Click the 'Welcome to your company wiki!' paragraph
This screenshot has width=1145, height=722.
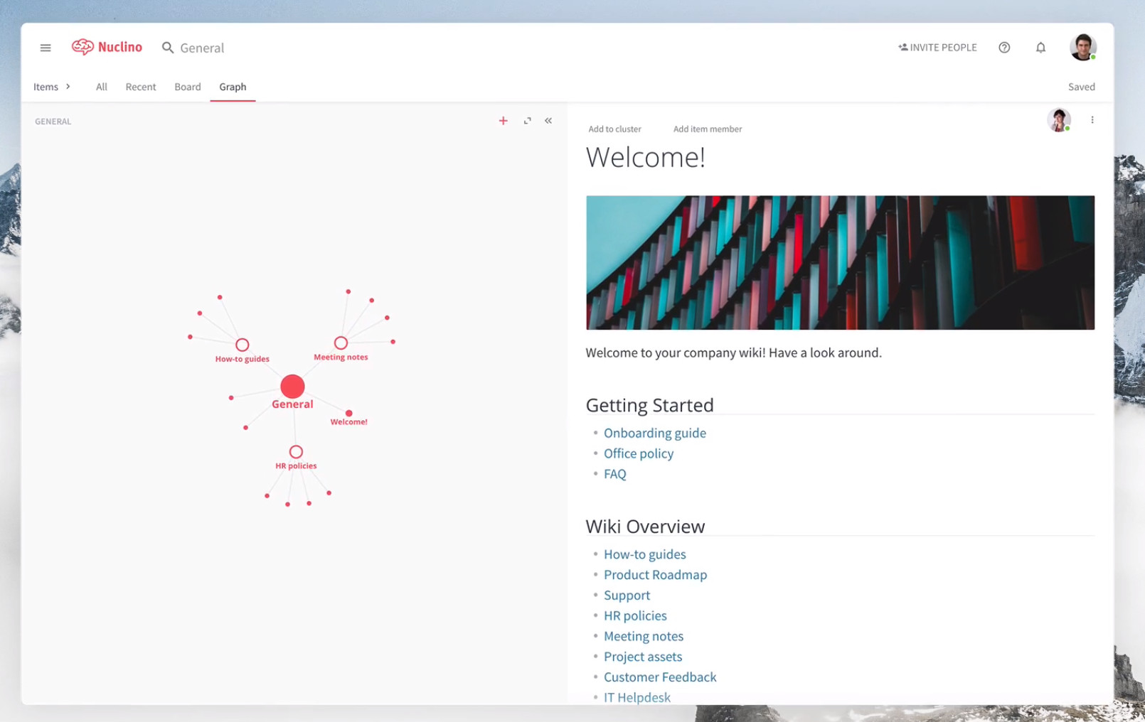click(733, 353)
